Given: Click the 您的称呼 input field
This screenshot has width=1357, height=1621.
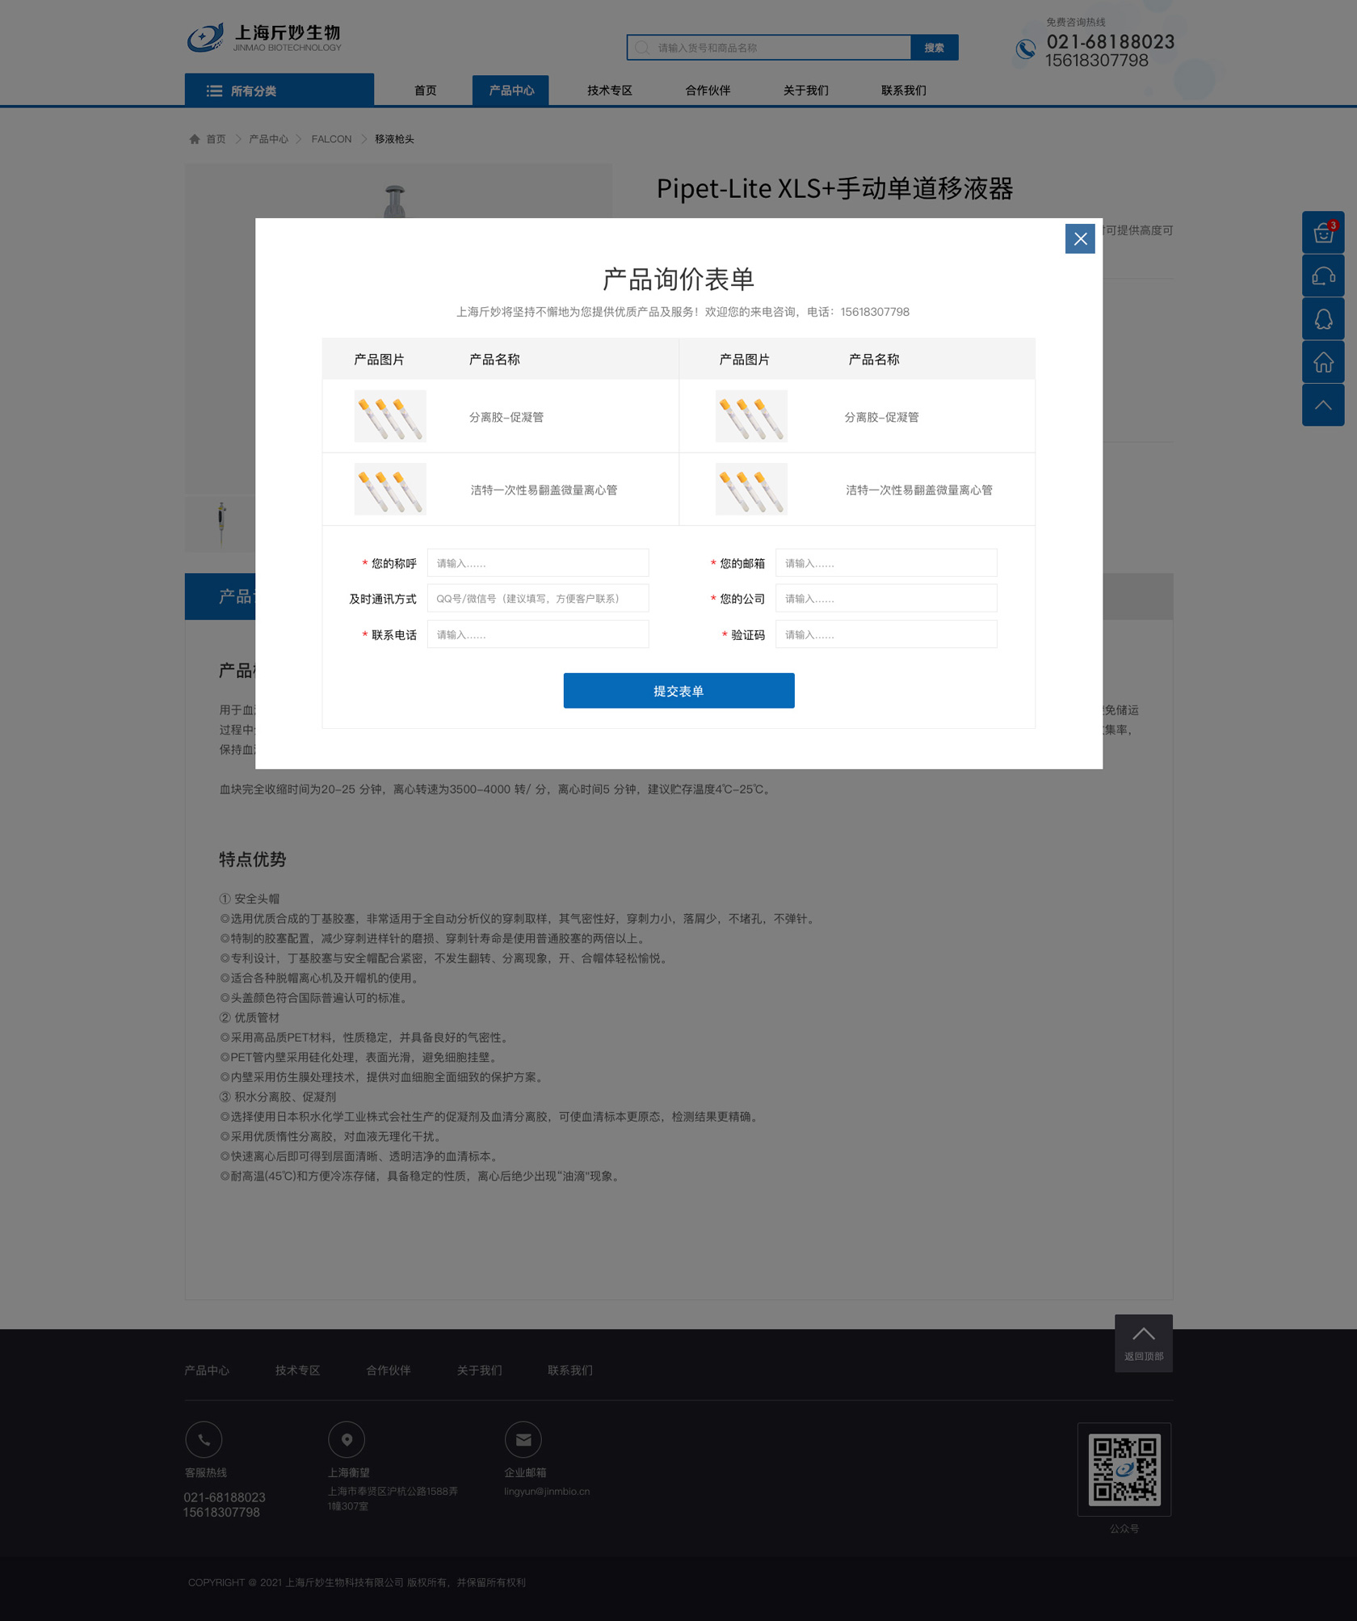Looking at the screenshot, I should point(538,563).
